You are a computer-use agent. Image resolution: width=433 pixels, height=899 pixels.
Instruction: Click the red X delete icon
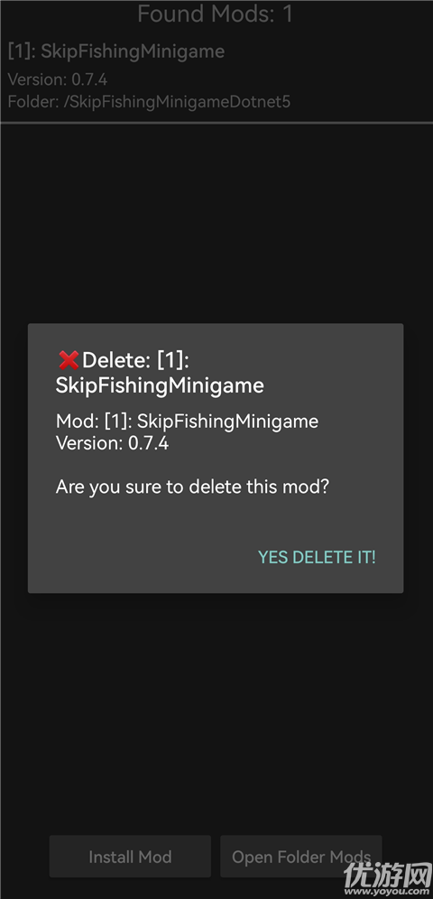[x=69, y=360]
